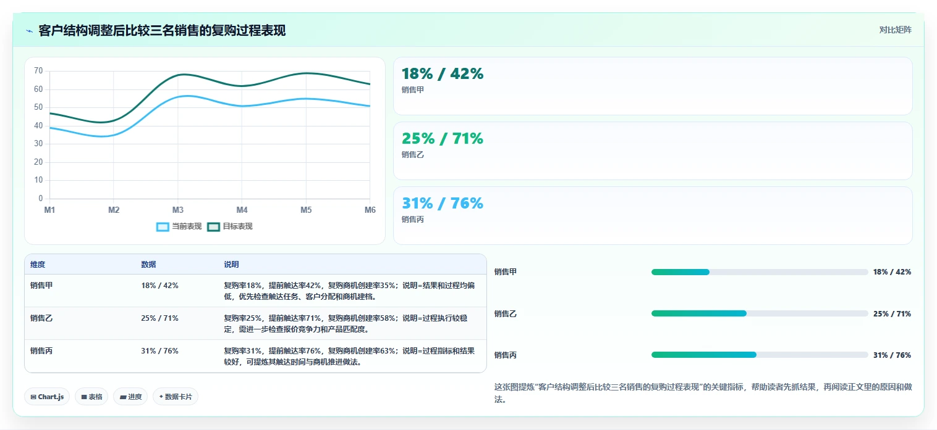The width and height of the screenshot is (937, 430).
Task: Click the 说明 column header
Action: click(231, 264)
